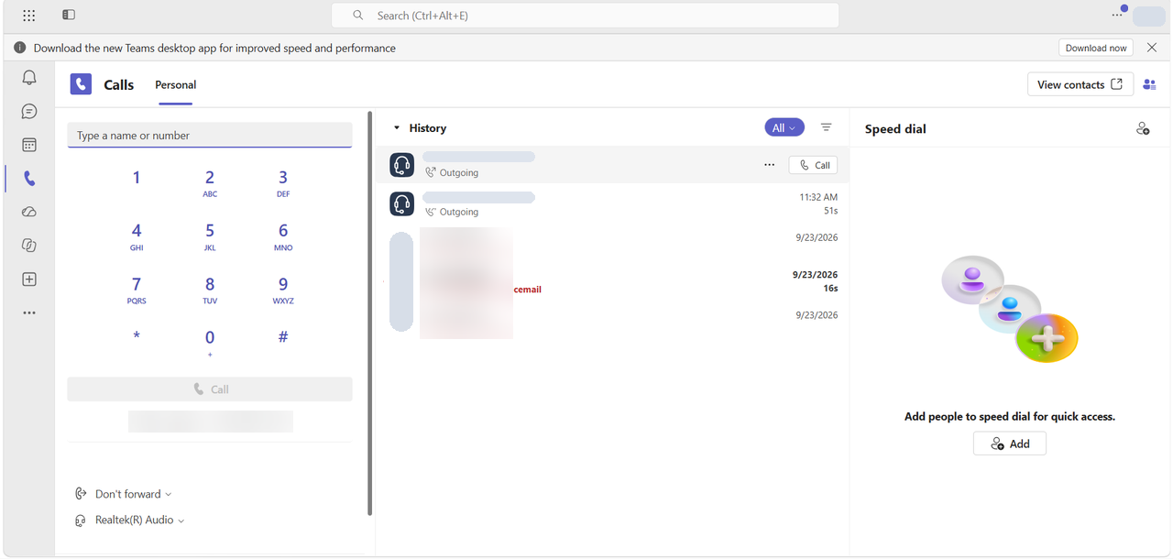The image size is (1173, 559).
Task: Focus the Type a name or number field
Action: click(210, 136)
